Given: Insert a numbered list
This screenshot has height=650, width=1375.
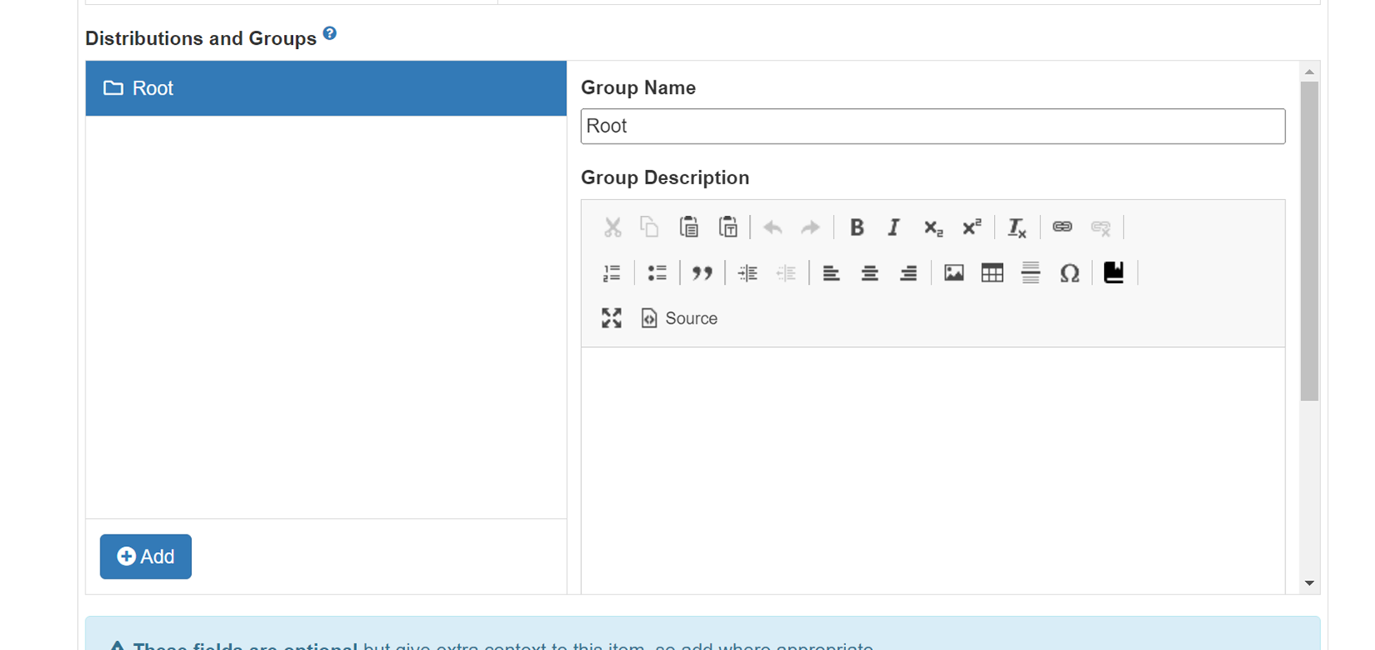Looking at the screenshot, I should [x=612, y=273].
